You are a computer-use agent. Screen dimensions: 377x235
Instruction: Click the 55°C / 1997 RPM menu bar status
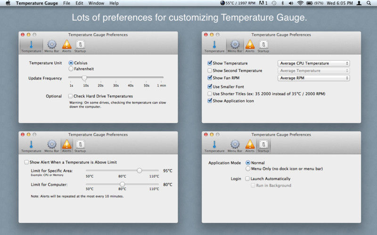click(x=238, y=3)
